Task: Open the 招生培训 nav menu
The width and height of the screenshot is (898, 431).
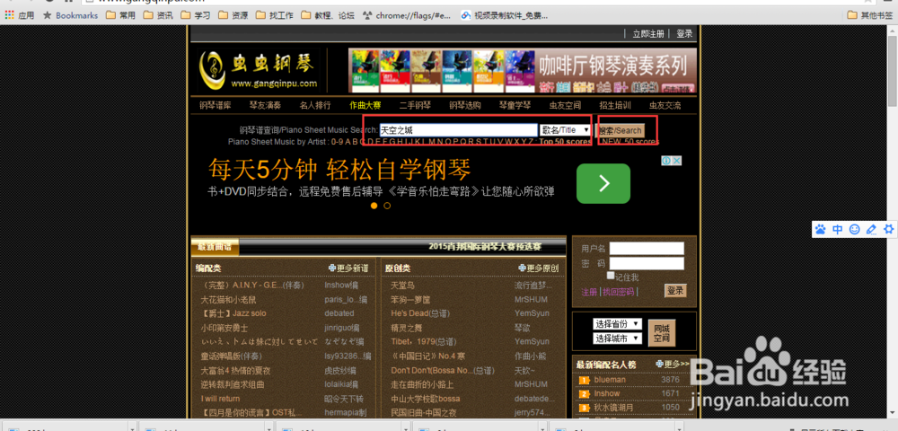Action: pyautogui.click(x=615, y=105)
